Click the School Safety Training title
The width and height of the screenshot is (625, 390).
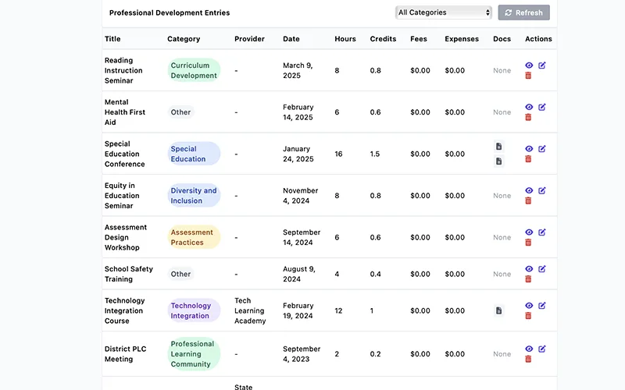point(129,275)
